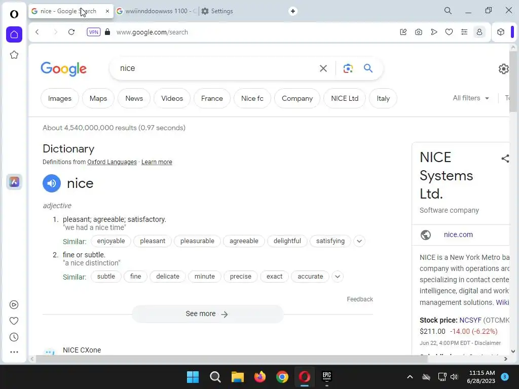Open the Oxford Languages link
The image size is (519, 389).
[112, 162]
